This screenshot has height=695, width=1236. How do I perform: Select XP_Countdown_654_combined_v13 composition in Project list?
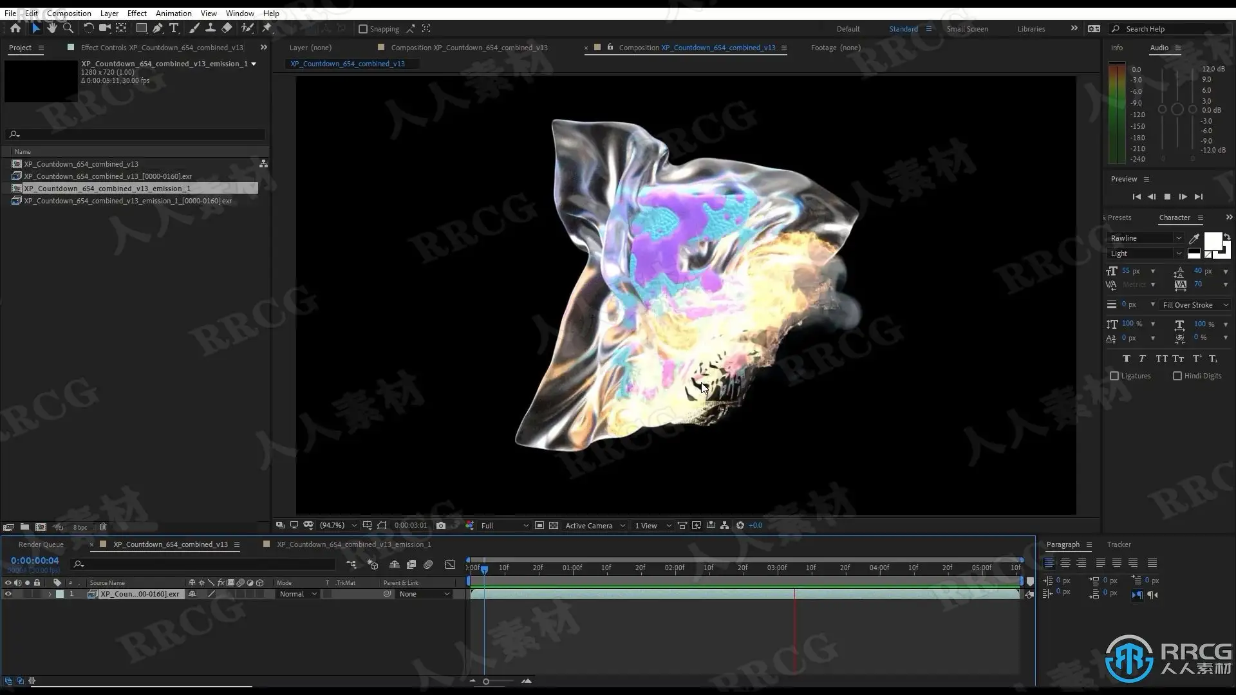pos(81,164)
